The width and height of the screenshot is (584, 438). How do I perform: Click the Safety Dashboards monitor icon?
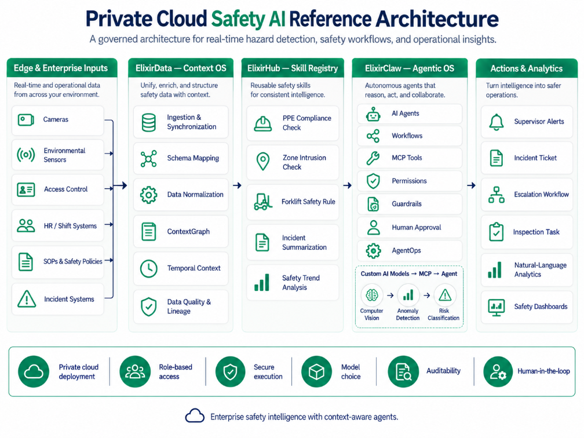click(x=497, y=307)
